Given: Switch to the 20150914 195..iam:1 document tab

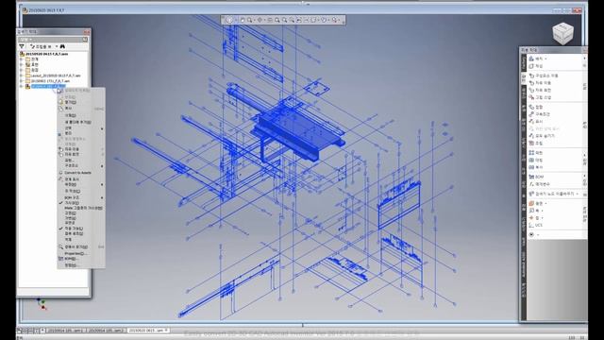Looking at the screenshot, I should pos(65,331).
